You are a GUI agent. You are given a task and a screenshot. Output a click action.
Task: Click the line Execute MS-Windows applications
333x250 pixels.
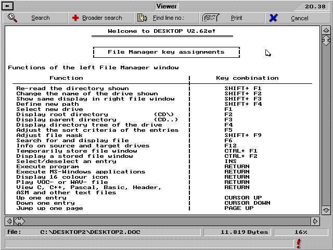[81, 171]
